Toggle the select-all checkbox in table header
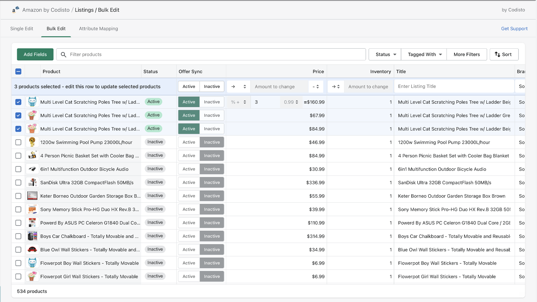The image size is (537, 302). coord(18,71)
